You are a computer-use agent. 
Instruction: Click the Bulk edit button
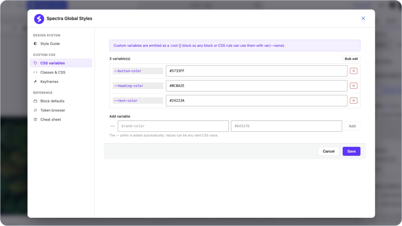pos(351,59)
